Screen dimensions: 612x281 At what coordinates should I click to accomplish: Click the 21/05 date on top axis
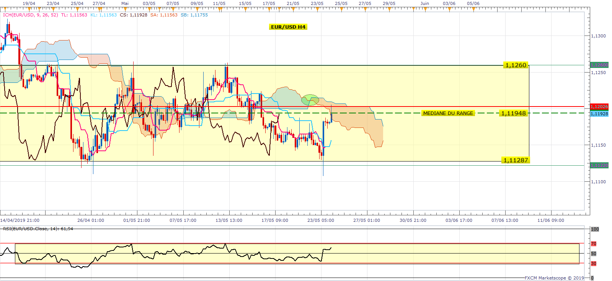(x=293, y=3)
